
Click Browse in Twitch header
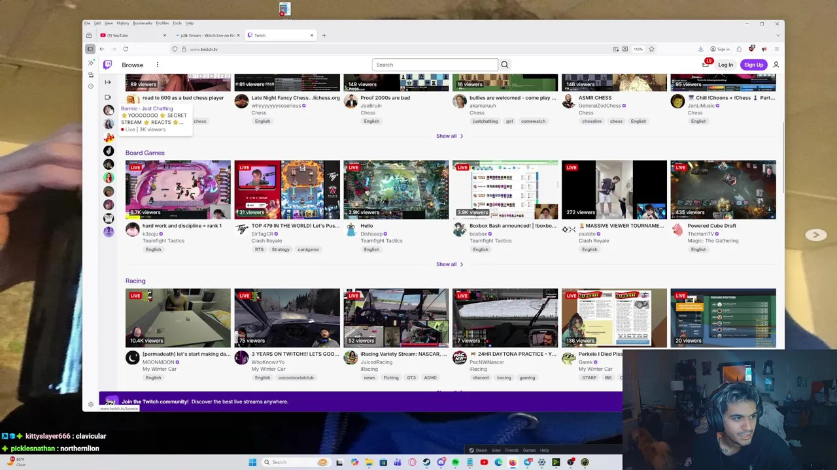click(x=132, y=65)
